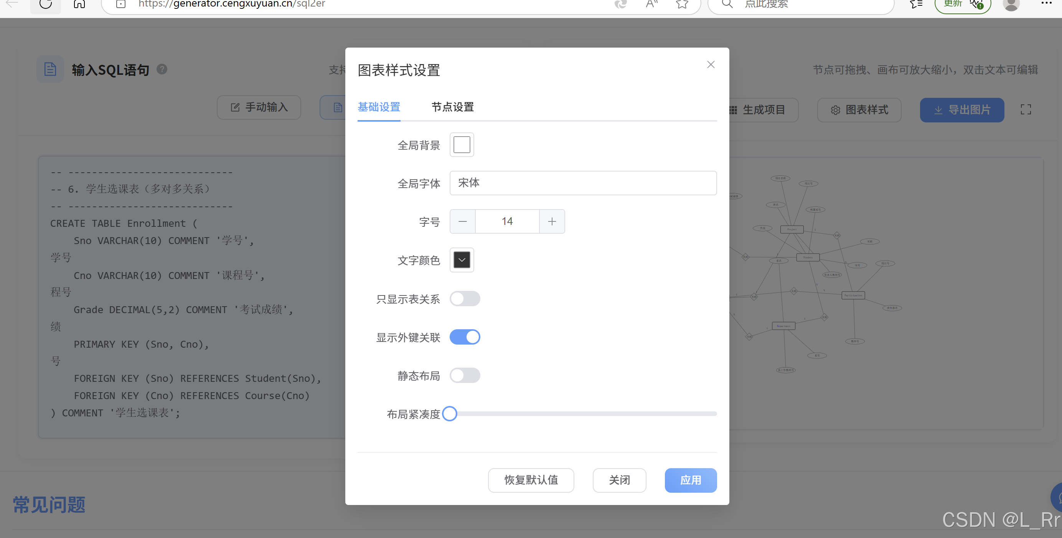The height and width of the screenshot is (538, 1062).
Task: Open the 文字颜色 color dropdown
Action: [x=462, y=260]
